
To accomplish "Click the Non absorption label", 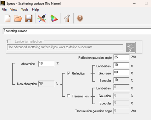I will coord(27,84).
